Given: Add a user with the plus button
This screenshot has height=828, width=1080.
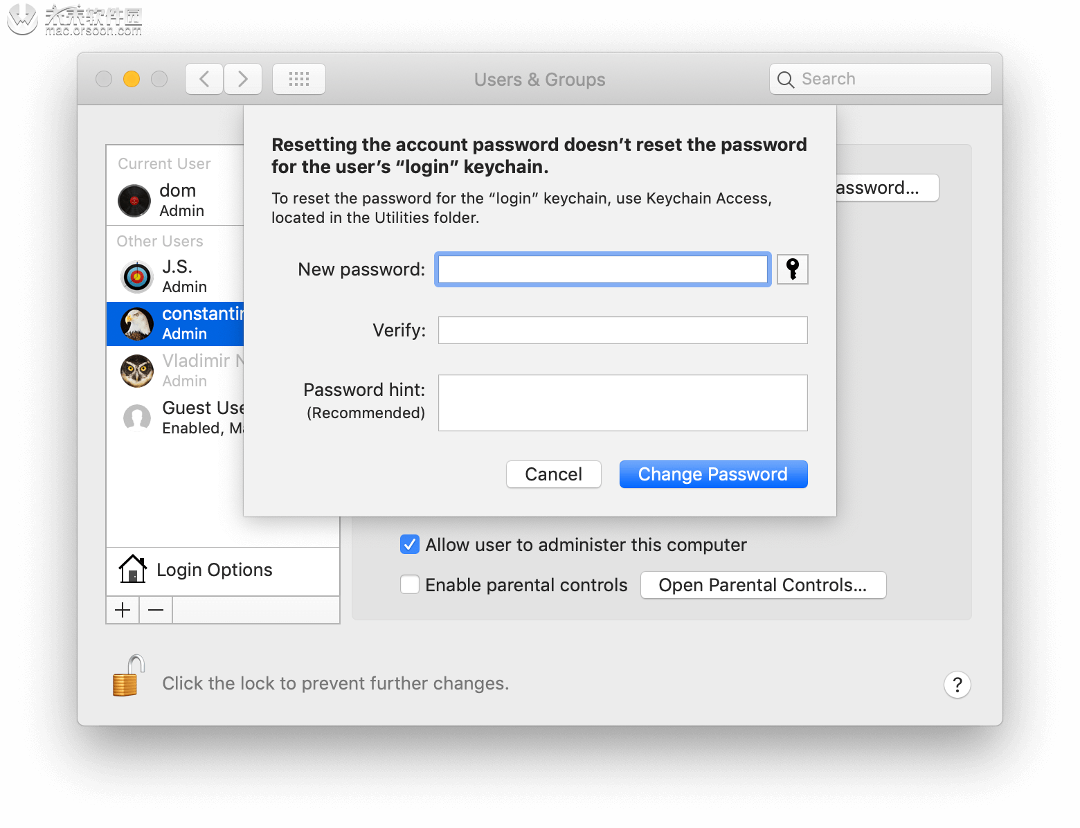Looking at the screenshot, I should click(x=123, y=610).
